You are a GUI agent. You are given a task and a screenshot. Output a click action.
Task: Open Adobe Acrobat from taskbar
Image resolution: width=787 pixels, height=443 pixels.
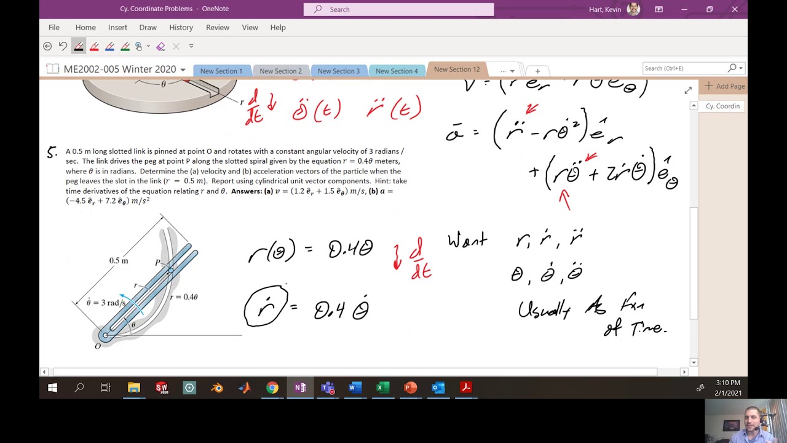(x=466, y=388)
